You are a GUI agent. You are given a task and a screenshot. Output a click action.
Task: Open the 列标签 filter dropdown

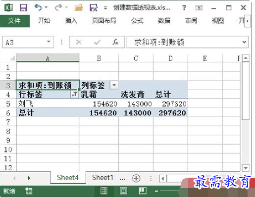coord(114,85)
